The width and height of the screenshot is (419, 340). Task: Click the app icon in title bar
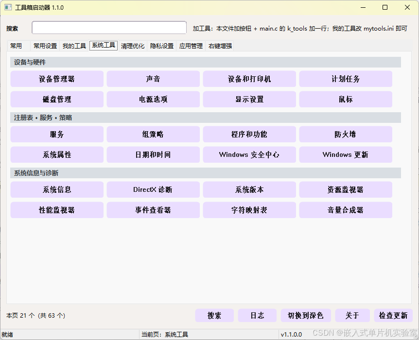point(8,7)
